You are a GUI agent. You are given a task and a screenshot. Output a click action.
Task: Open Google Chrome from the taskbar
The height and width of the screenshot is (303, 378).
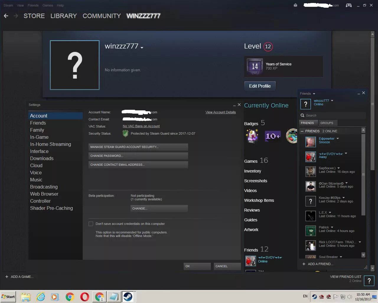tap(70, 297)
